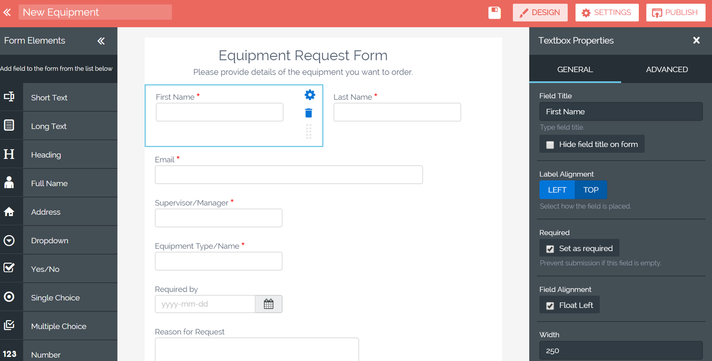Click the Last Name field label
The height and width of the screenshot is (361, 712).
point(353,97)
